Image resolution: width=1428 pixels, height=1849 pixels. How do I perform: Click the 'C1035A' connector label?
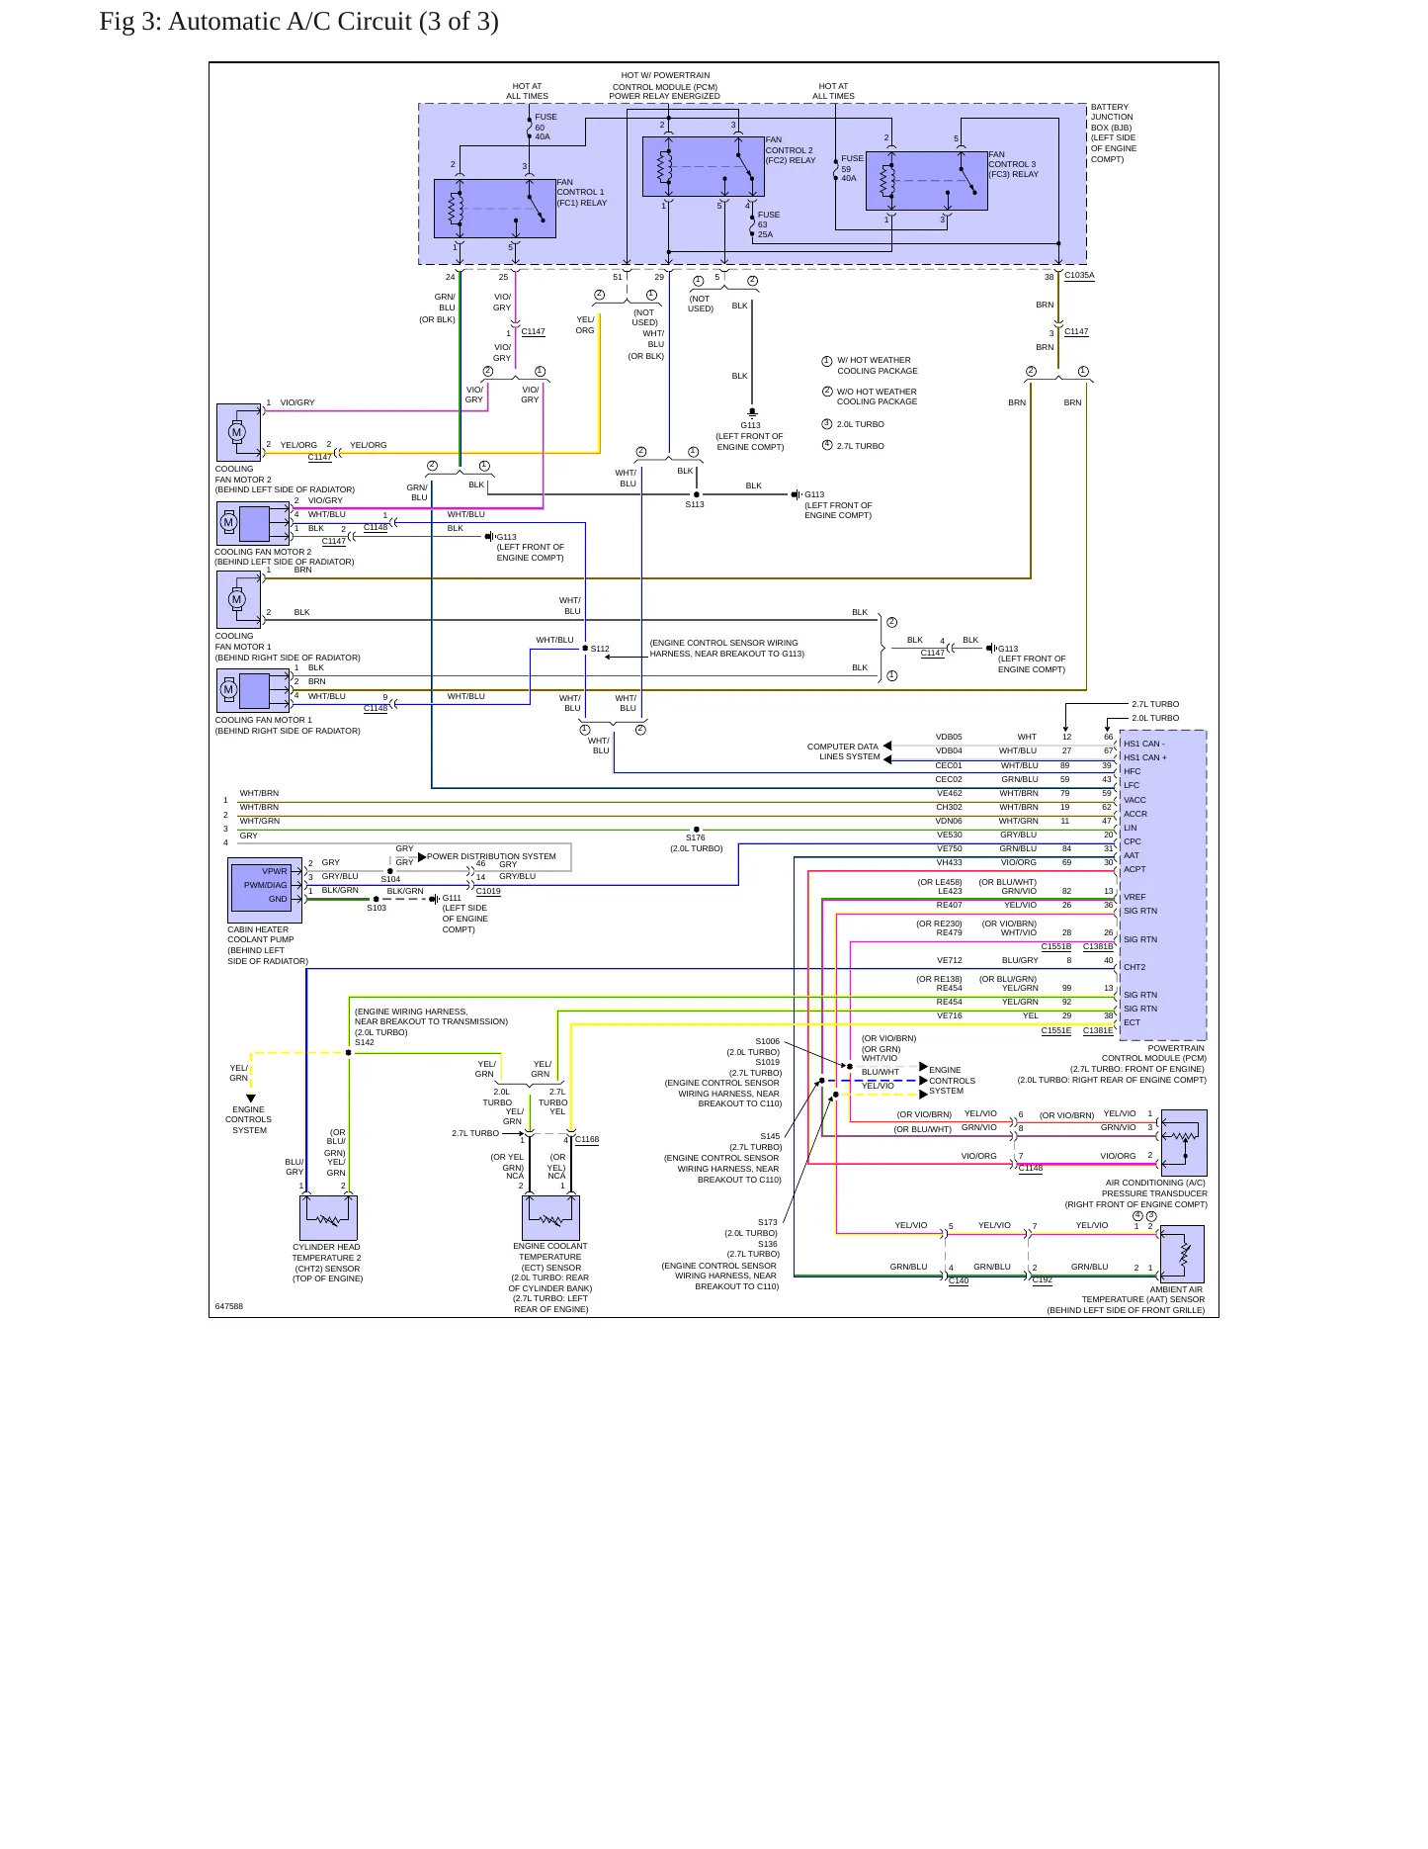(x=1079, y=276)
